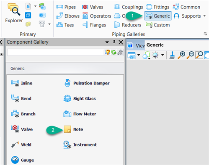Image resolution: width=209 pixels, height=165 pixels.
Task: Click the Component Gallery search field
Action: 55,52
